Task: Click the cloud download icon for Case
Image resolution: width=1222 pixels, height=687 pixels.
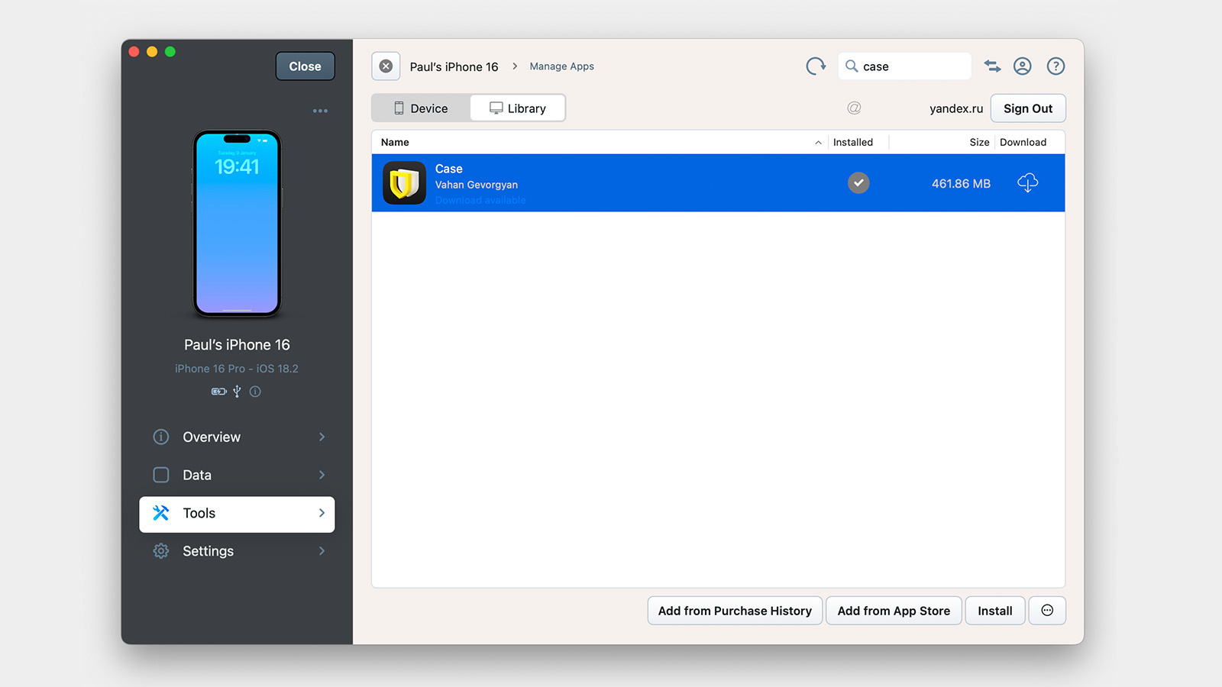Action: pyautogui.click(x=1028, y=183)
